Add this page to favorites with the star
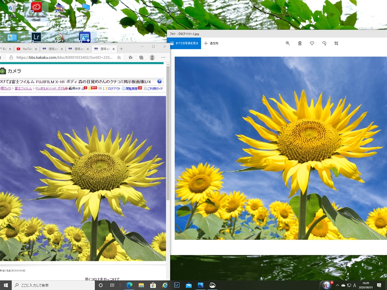The image size is (387, 290). (119, 57)
